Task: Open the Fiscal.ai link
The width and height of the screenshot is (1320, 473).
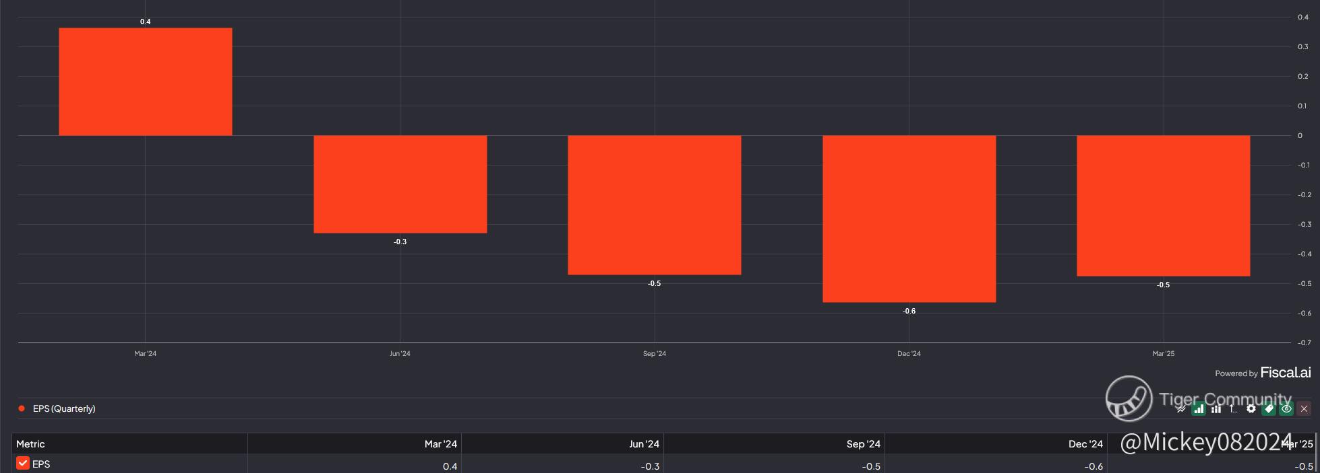Action: pyautogui.click(x=1286, y=373)
